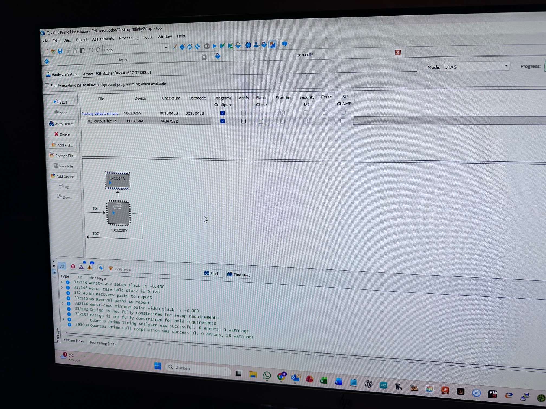Click the Open Project folder icon
Image resolution: width=546 pixels, height=409 pixels.
point(53,51)
